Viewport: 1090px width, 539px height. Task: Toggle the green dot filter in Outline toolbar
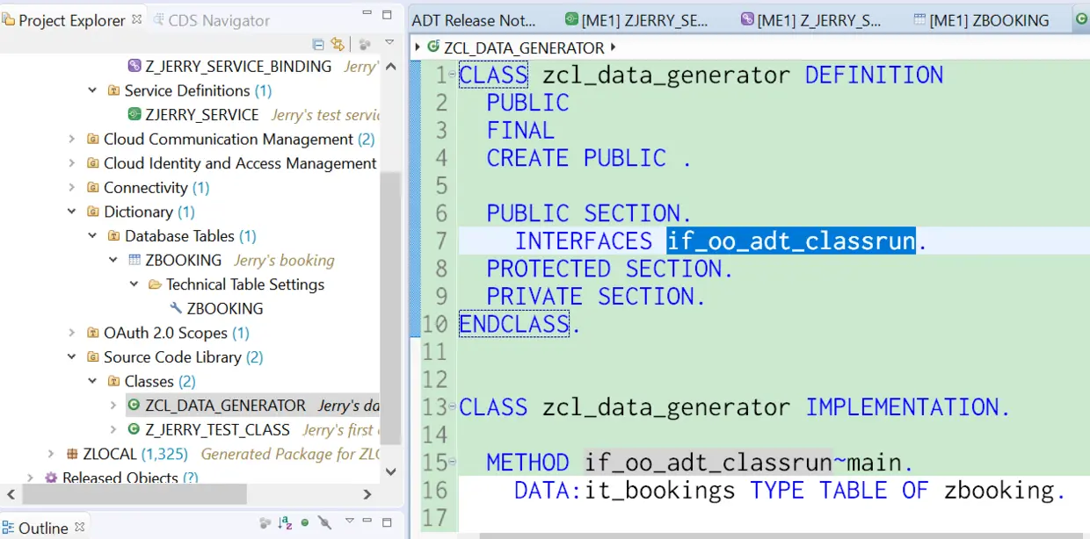click(305, 523)
